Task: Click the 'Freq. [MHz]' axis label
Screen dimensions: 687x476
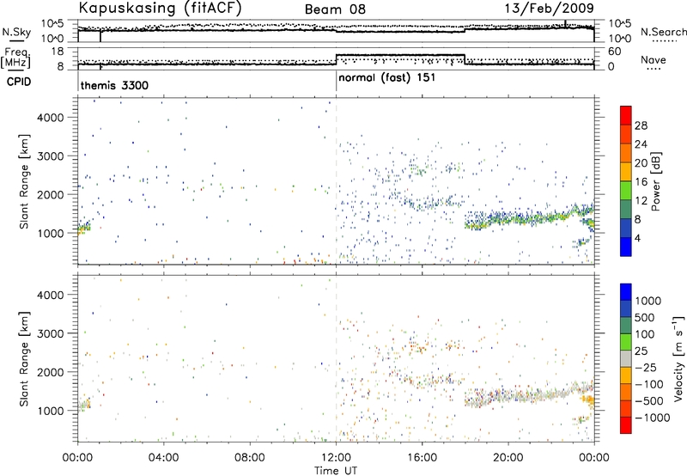Action: tap(15, 58)
